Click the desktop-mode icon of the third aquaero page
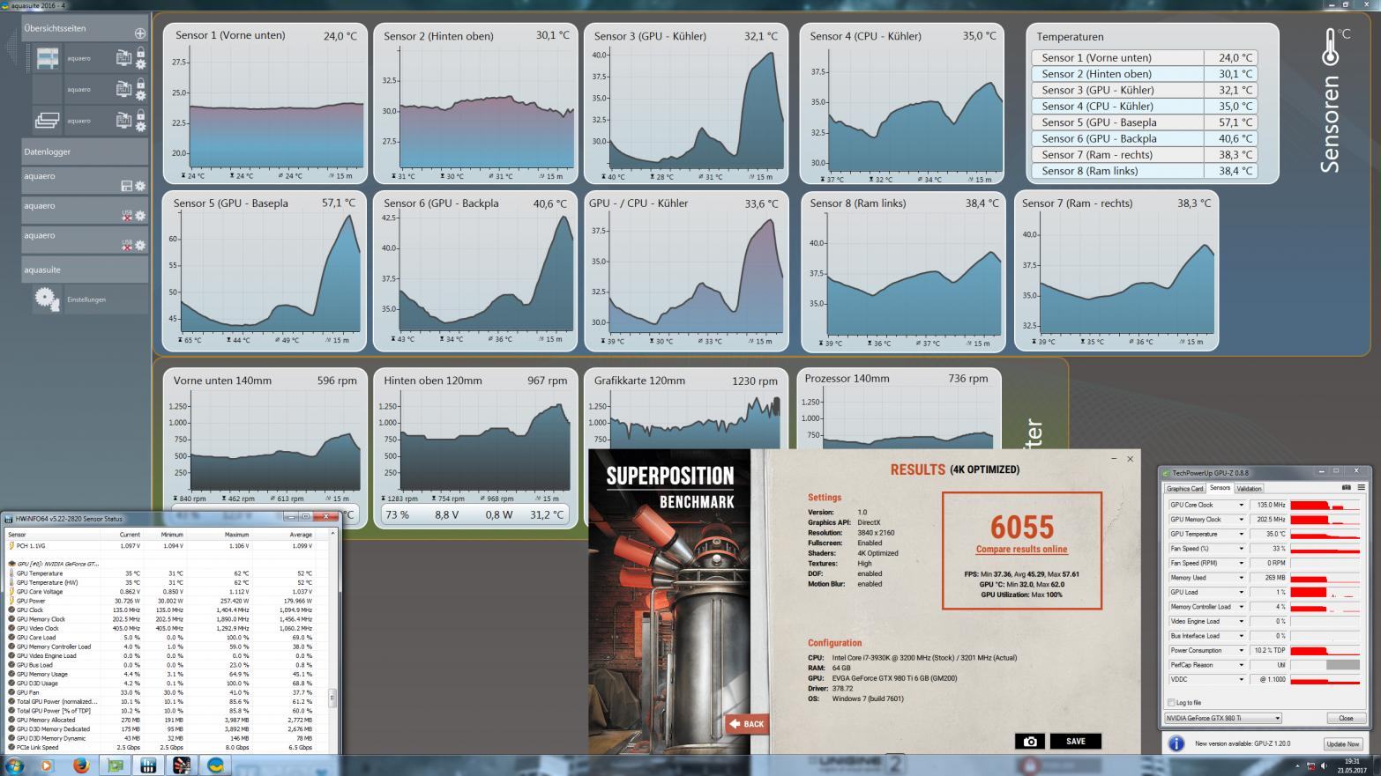 (x=123, y=120)
